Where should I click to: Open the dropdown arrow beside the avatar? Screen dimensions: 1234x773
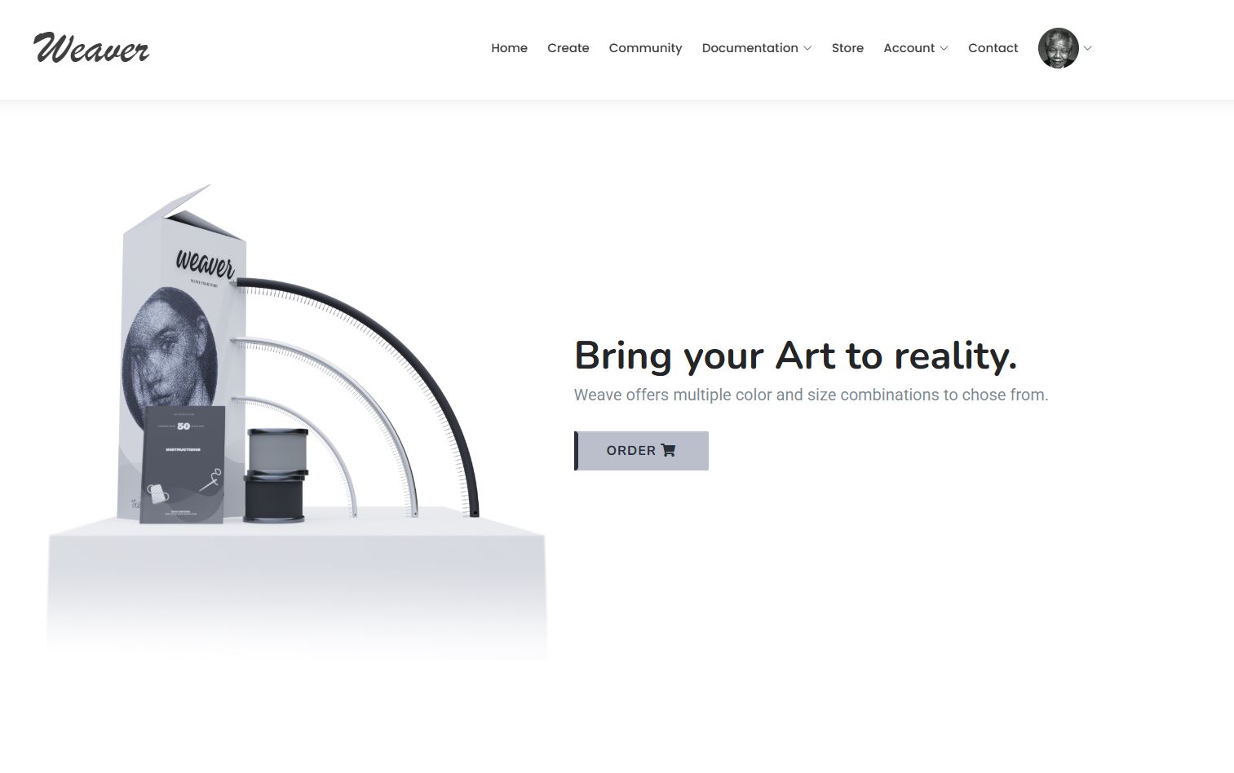click(x=1087, y=48)
